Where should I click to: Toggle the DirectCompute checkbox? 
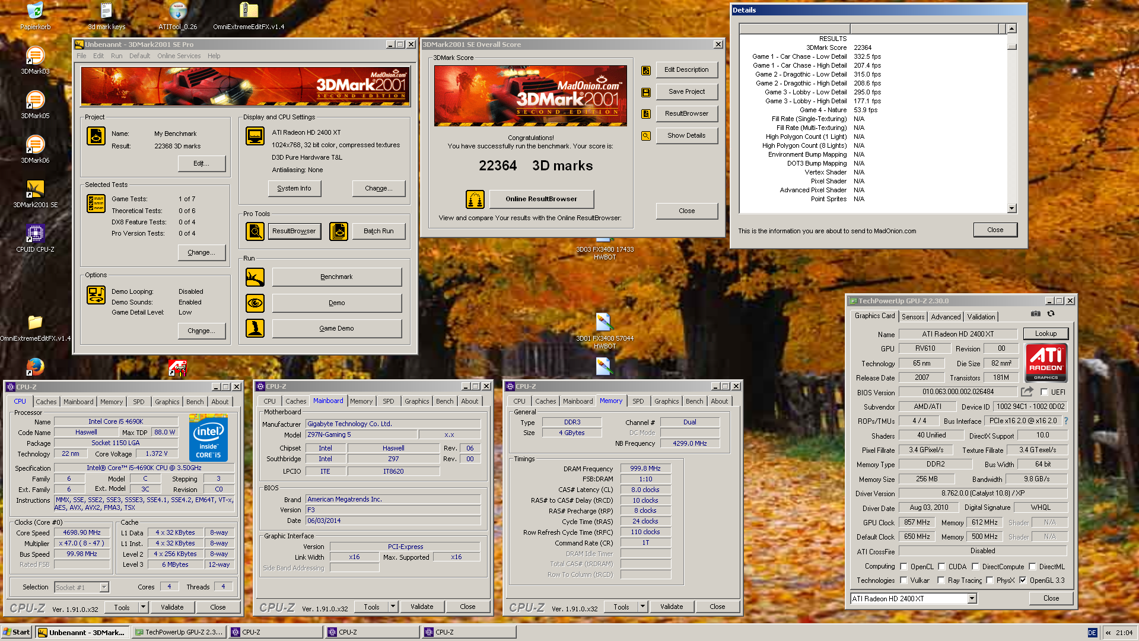(x=975, y=567)
